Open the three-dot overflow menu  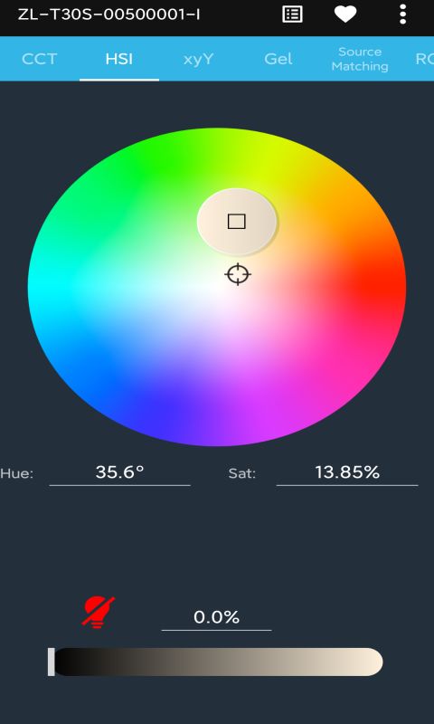coord(402,14)
